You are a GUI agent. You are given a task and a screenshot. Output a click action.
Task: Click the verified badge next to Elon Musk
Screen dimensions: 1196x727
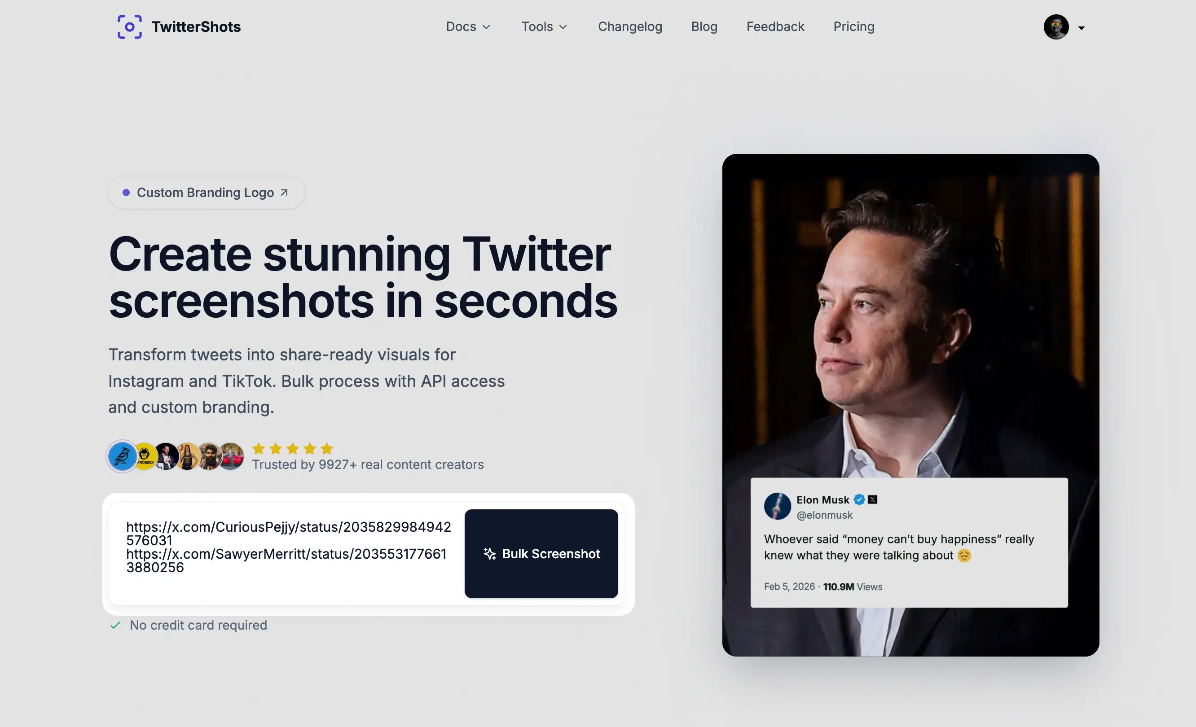(859, 499)
